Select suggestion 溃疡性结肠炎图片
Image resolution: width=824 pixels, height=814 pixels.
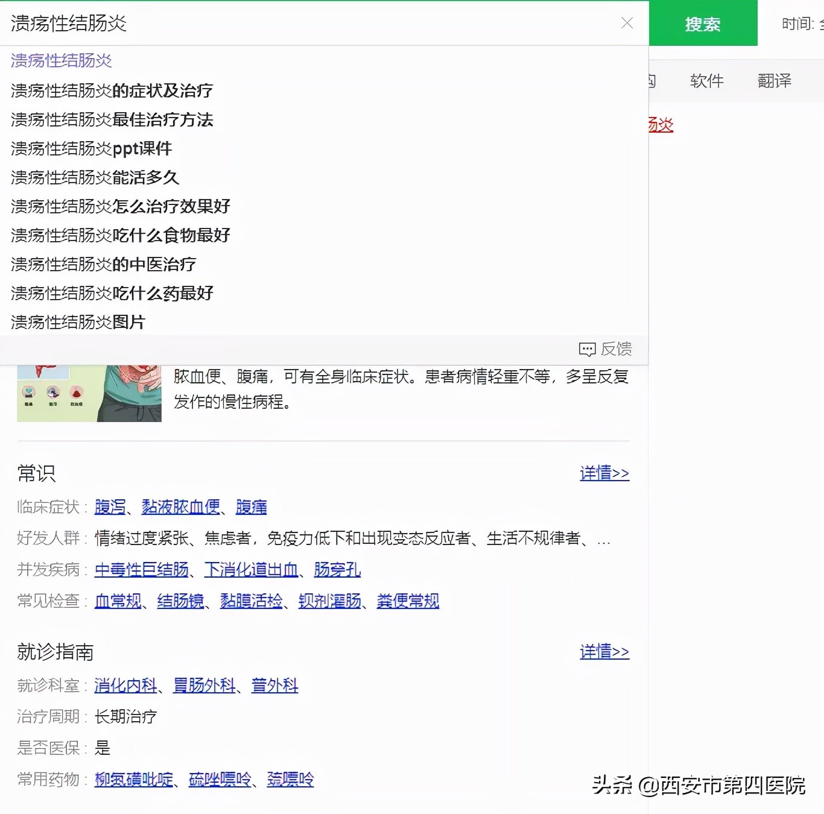[x=77, y=322]
